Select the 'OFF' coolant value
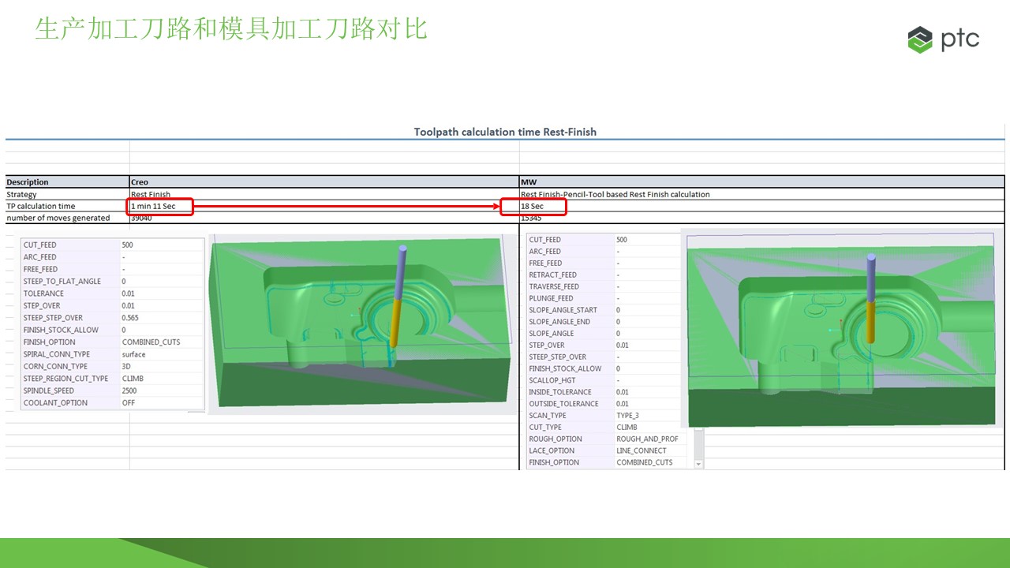1010x568 pixels. (x=129, y=403)
